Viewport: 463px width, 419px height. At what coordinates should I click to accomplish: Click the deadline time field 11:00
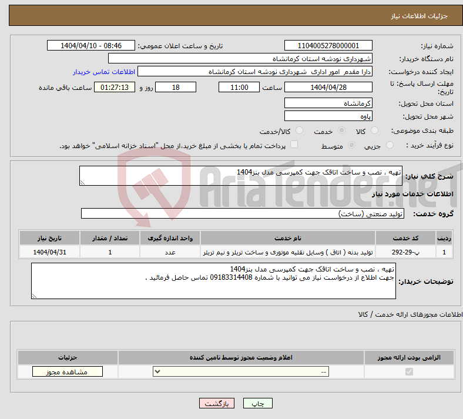[x=239, y=87]
